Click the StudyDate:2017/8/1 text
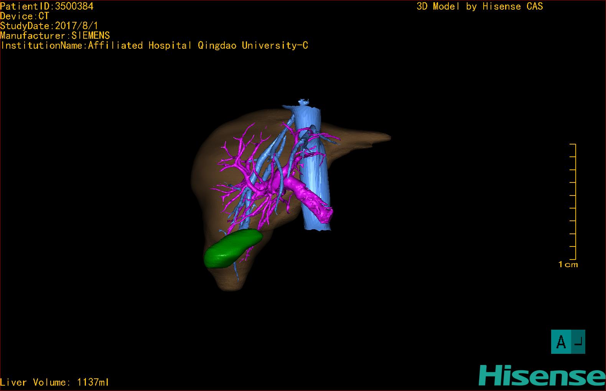The height and width of the screenshot is (391, 606). pyautogui.click(x=49, y=26)
